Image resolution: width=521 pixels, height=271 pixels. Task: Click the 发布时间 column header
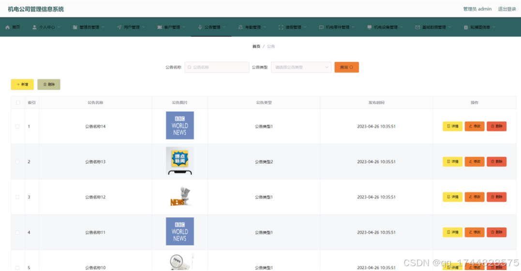pyautogui.click(x=376, y=103)
